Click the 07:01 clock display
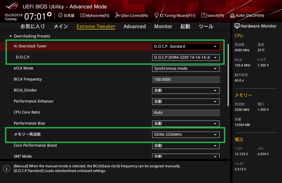 click(35, 17)
